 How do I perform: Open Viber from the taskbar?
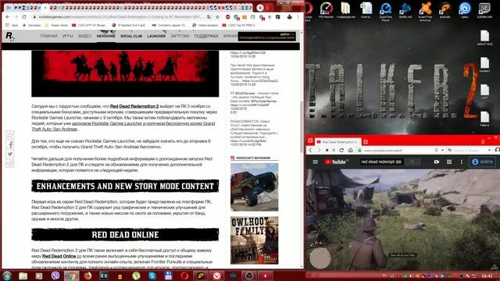tap(55, 276)
